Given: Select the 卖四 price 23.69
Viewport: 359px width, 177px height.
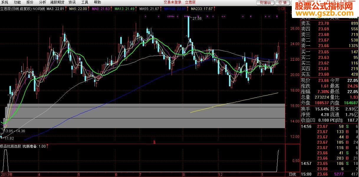Looking at the screenshot, I should 324,29.
